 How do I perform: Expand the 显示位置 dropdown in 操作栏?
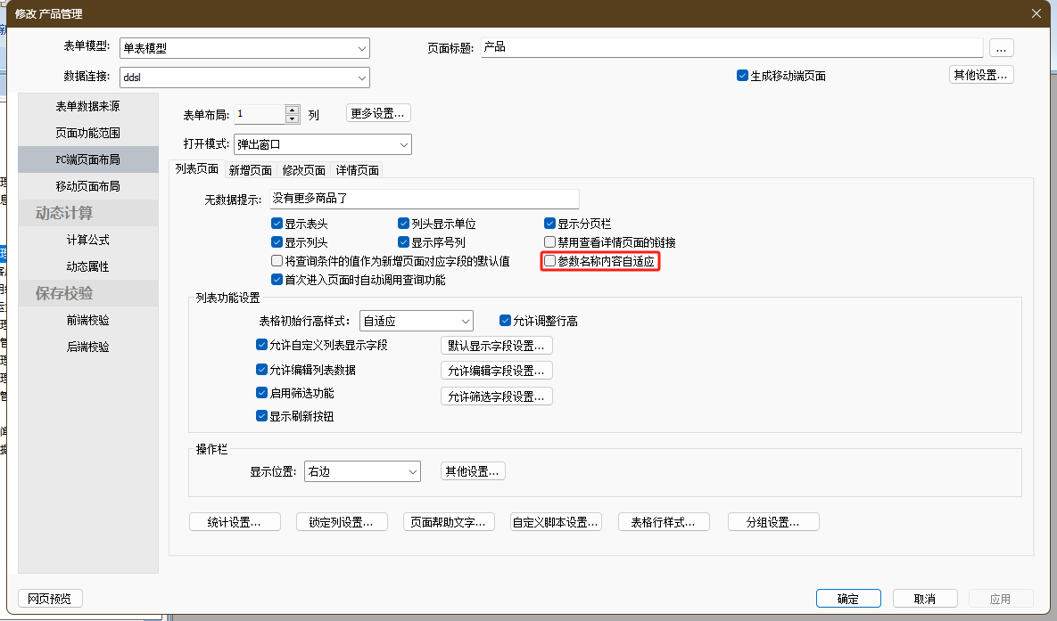pyautogui.click(x=412, y=471)
